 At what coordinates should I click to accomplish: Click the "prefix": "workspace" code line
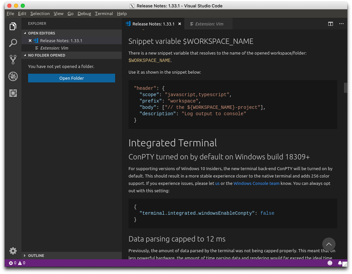point(170,101)
